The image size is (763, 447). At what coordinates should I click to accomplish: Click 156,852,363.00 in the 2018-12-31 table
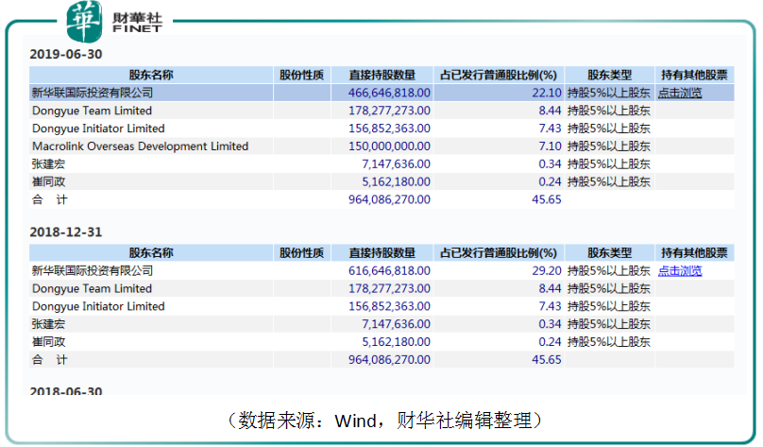point(389,306)
